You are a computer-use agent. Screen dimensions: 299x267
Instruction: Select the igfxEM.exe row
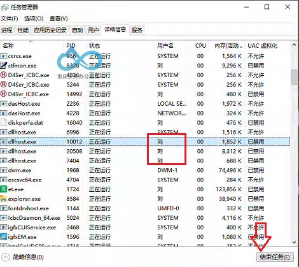tap(145, 237)
